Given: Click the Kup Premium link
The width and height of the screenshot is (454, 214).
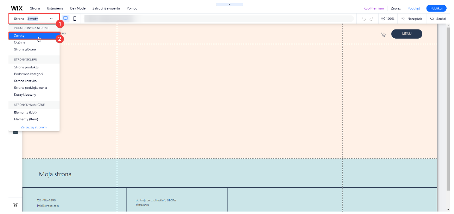Looking at the screenshot, I should pyautogui.click(x=373, y=8).
